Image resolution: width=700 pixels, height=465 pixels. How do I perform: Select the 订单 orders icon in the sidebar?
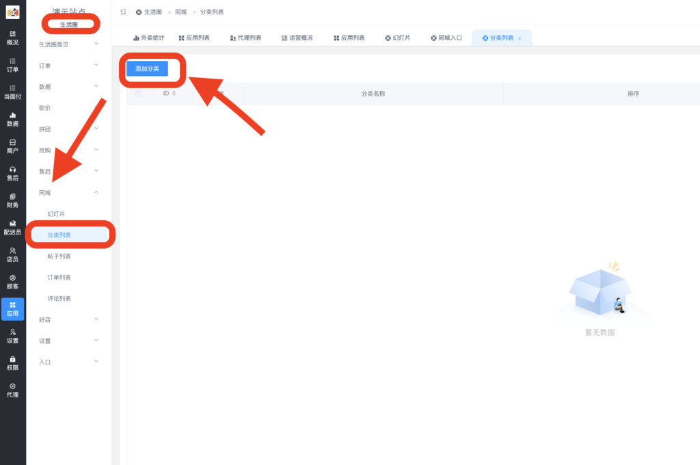point(12,66)
